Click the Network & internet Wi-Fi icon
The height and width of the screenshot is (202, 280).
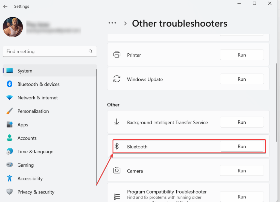pos(10,98)
